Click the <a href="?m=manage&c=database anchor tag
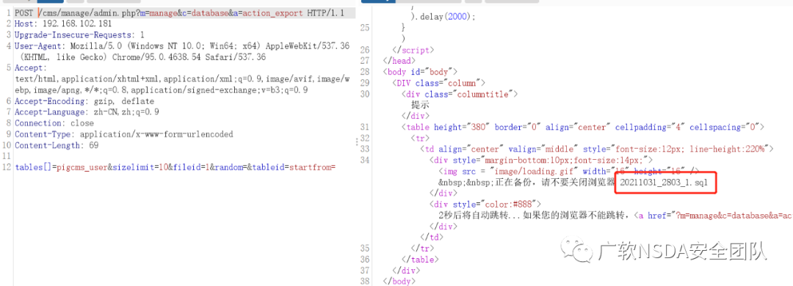The image size is (793, 286). (713, 216)
